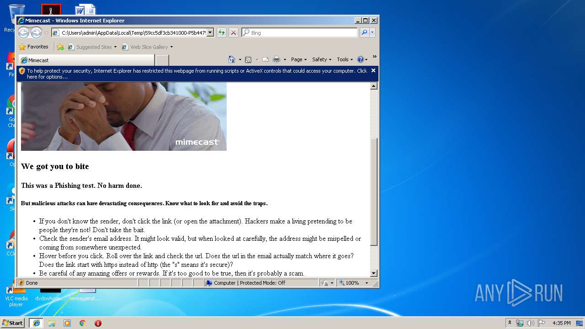Open the Tools menu
585x329 pixels.
pos(345,59)
